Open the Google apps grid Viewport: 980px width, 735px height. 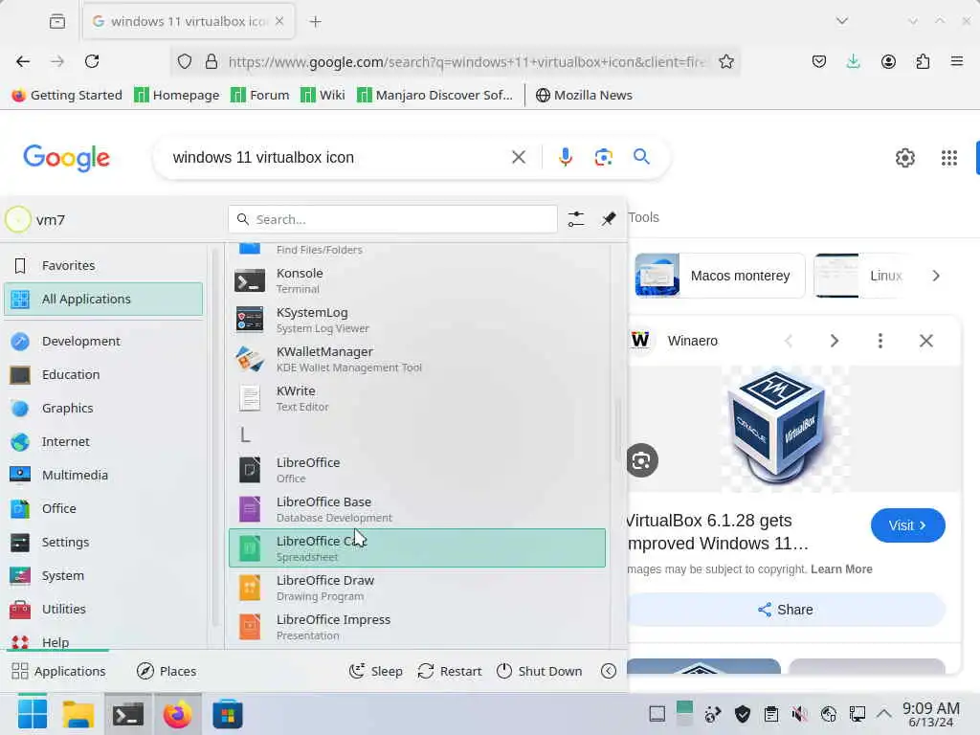click(948, 158)
